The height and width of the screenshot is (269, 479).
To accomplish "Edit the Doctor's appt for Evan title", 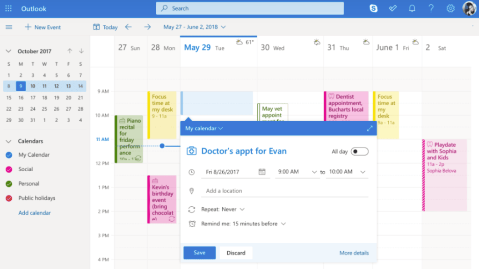I will tap(244, 151).
